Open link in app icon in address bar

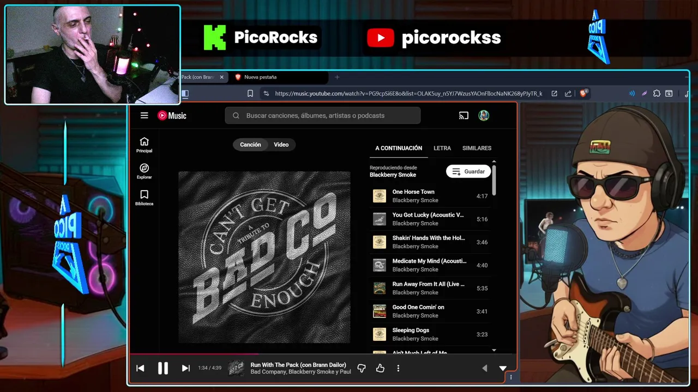tap(554, 94)
